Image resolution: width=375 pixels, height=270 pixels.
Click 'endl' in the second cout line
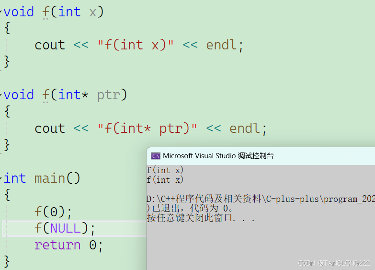tap(245, 128)
